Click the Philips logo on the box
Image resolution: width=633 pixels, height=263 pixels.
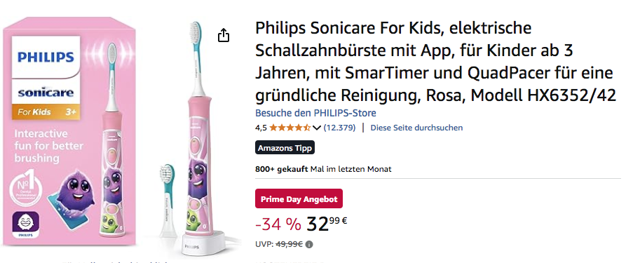click(x=46, y=57)
